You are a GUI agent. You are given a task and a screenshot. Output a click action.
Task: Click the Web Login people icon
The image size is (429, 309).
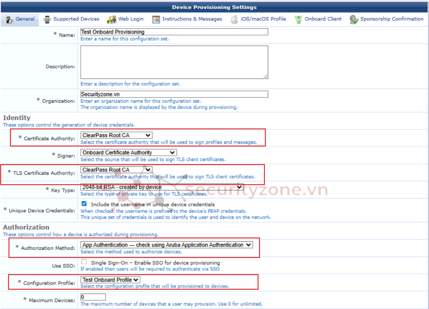[x=112, y=19]
